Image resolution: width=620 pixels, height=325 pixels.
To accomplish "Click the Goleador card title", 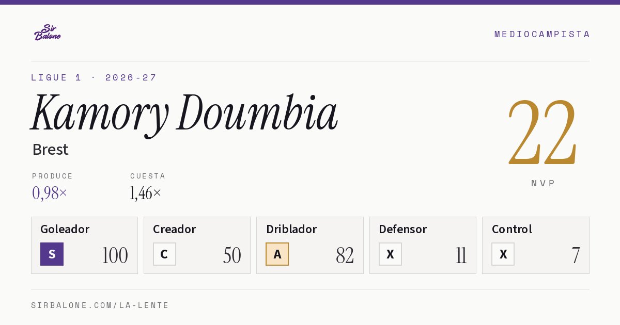I will (65, 229).
